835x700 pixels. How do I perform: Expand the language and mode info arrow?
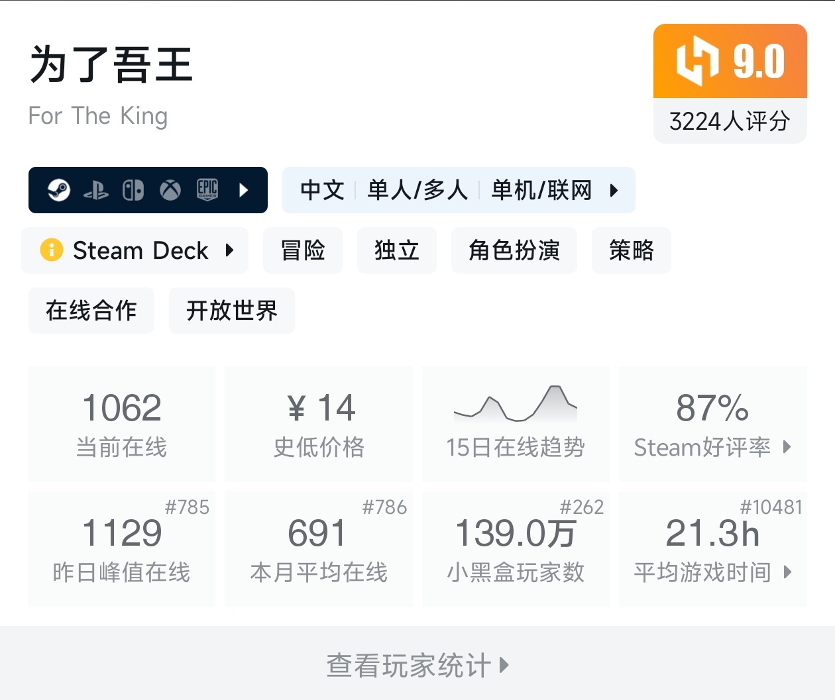click(x=614, y=191)
